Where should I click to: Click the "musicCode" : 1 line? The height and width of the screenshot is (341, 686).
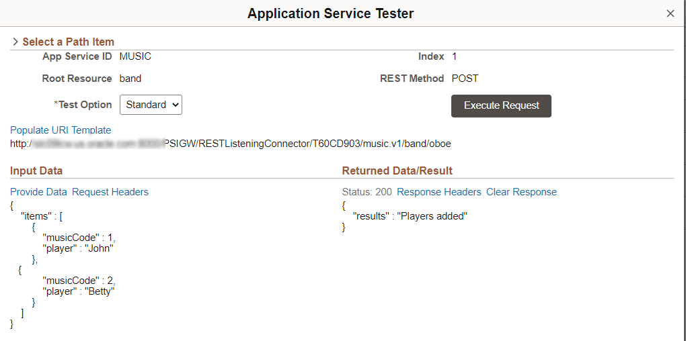click(79, 238)
